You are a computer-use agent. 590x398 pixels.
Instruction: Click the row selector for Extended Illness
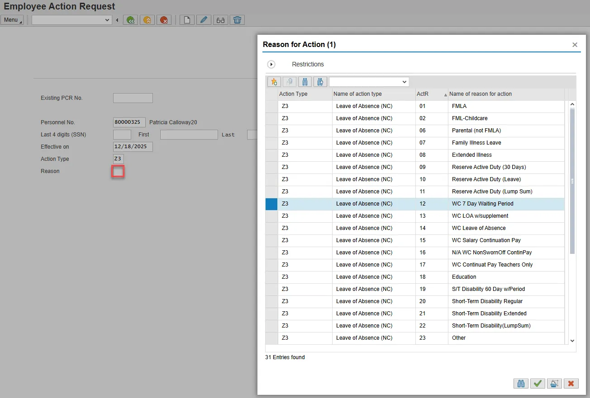click(x=271, y=155)
